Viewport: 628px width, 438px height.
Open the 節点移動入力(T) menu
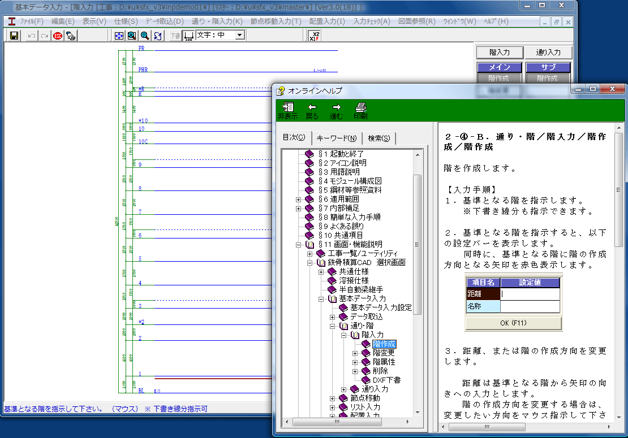click(x=276, y=21)
